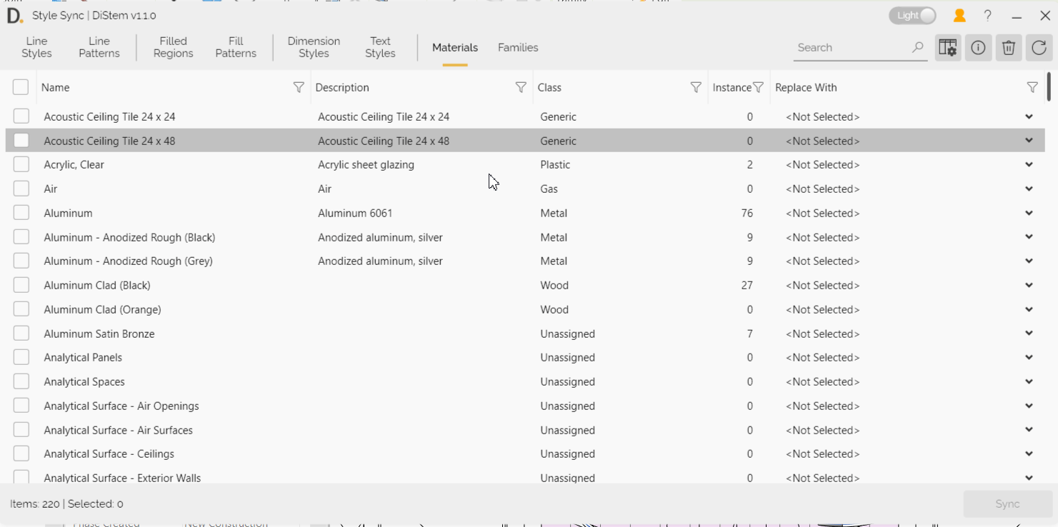Click the vertical scrollbar thumb
This screenshot has width=1058, height=527.
pyautogui.click(x=1049, y=86)
